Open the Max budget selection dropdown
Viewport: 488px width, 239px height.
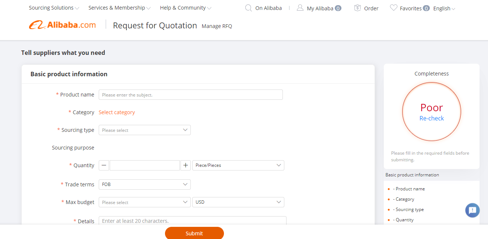click(145, 202)
